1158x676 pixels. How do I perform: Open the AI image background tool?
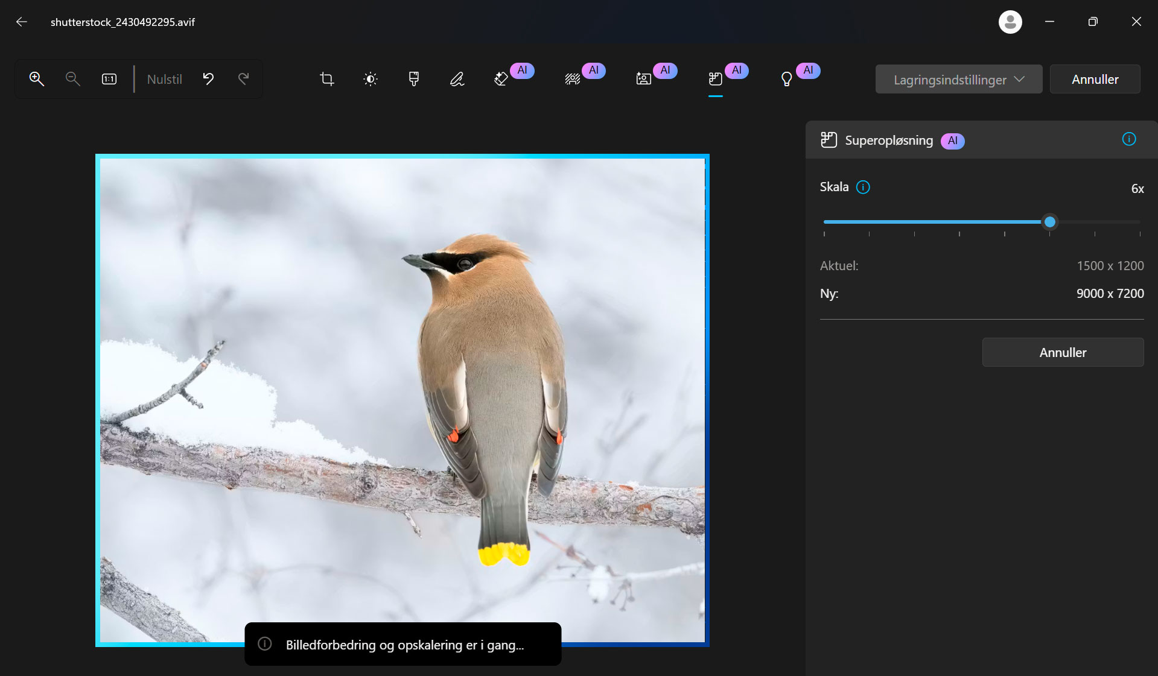pos(644,79)
